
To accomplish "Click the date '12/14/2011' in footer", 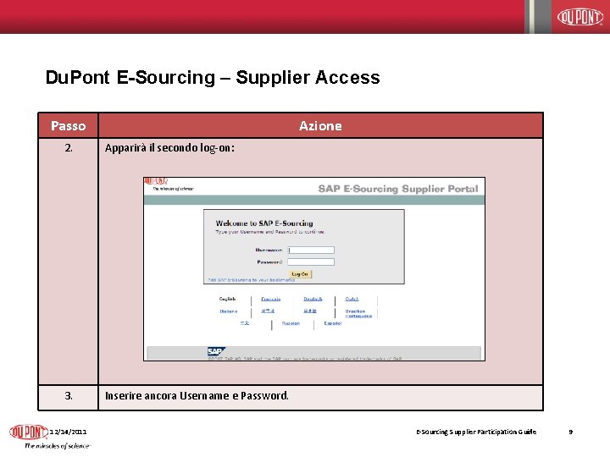I will tap(68, 432).
